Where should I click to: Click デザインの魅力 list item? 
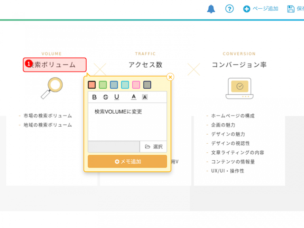click(228, 134)
